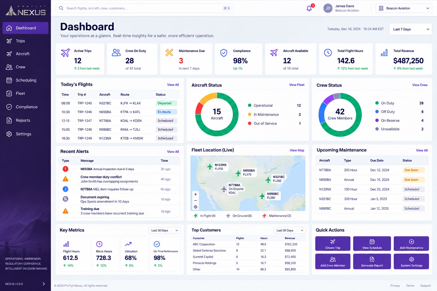
Task: Open the Beacon Aviation organization dropdown
Action: pos(404,8)
